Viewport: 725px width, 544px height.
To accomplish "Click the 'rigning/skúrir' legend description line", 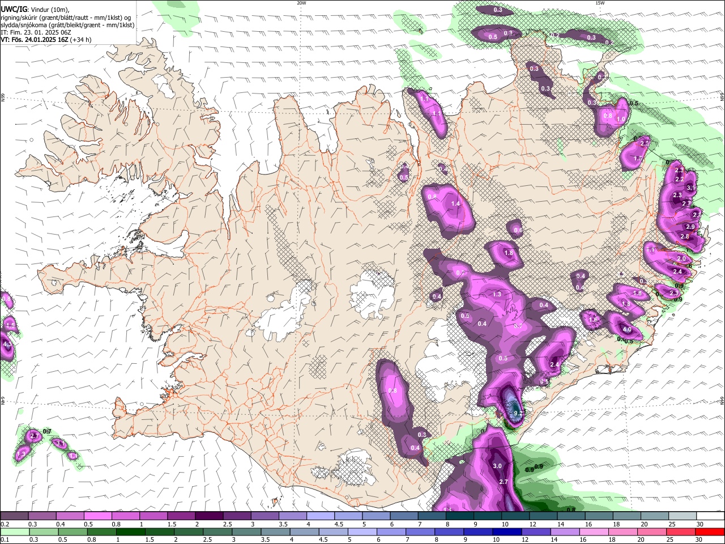I will coord(66,18).
